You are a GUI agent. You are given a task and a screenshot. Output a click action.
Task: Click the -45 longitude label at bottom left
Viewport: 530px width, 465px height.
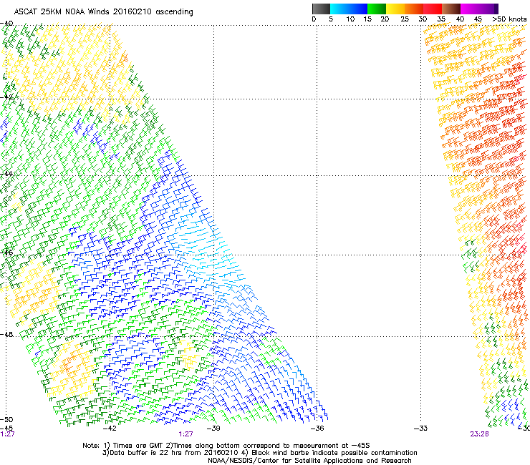pyautogui.click(x=6, y=429)
